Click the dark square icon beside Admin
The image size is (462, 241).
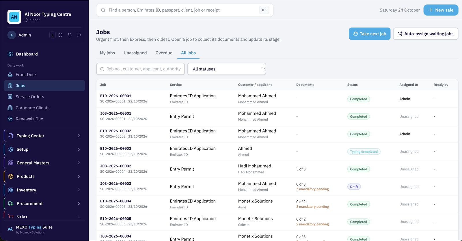click(x=52, y=35)
